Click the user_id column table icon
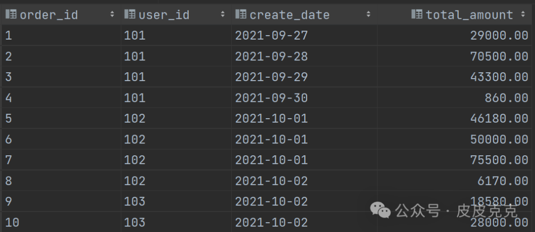535x232 pixels. pyautogui.click(x=130, y=15)
